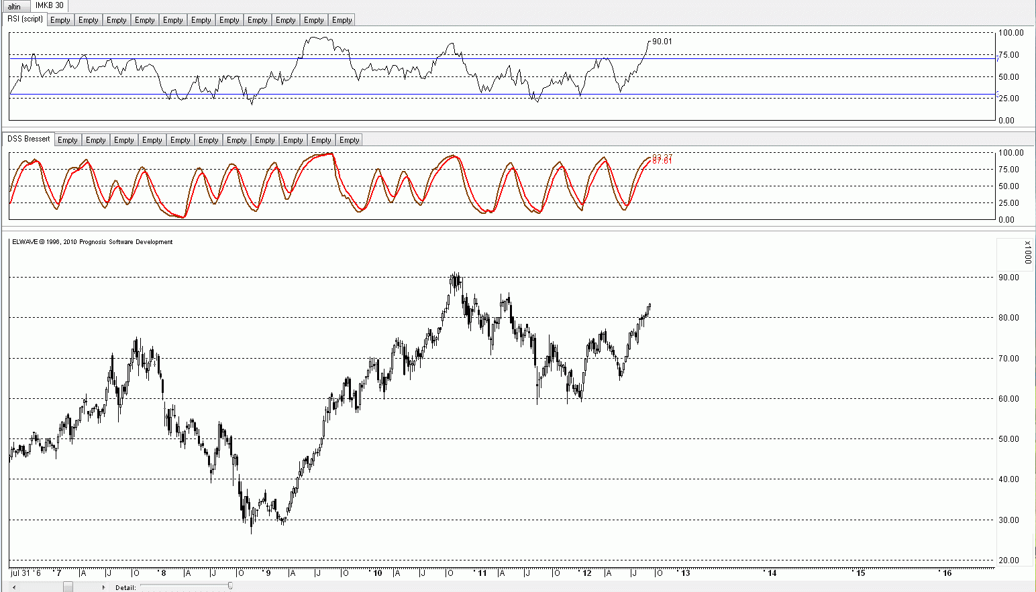The height and width of the screenshot is (592, 1036).
Task: Click the right scroll arrow of time scrollbar
Action: 103,587
